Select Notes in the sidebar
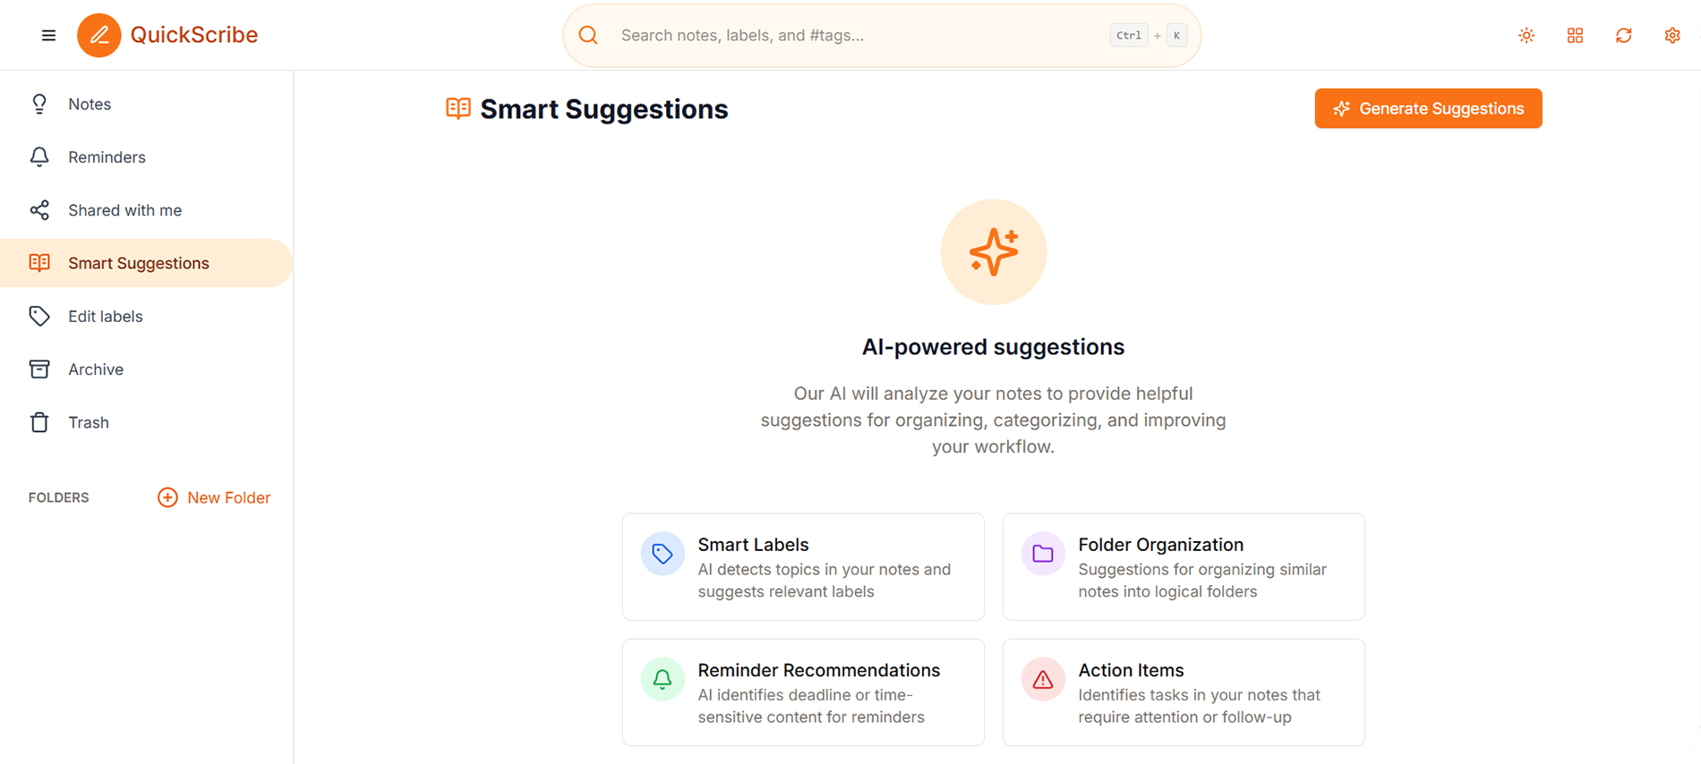Viewport: 1701px width, 764px height. click(x=89, y=104)
